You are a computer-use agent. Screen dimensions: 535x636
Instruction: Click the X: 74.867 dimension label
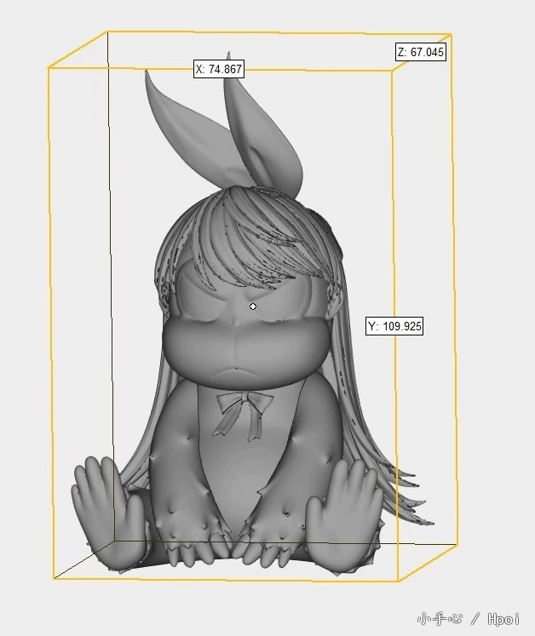point(219,69)
